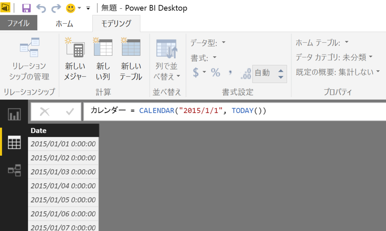386x231 pixels.
Task: Cancel the formula with X button
Action: [x=44, y=112]
